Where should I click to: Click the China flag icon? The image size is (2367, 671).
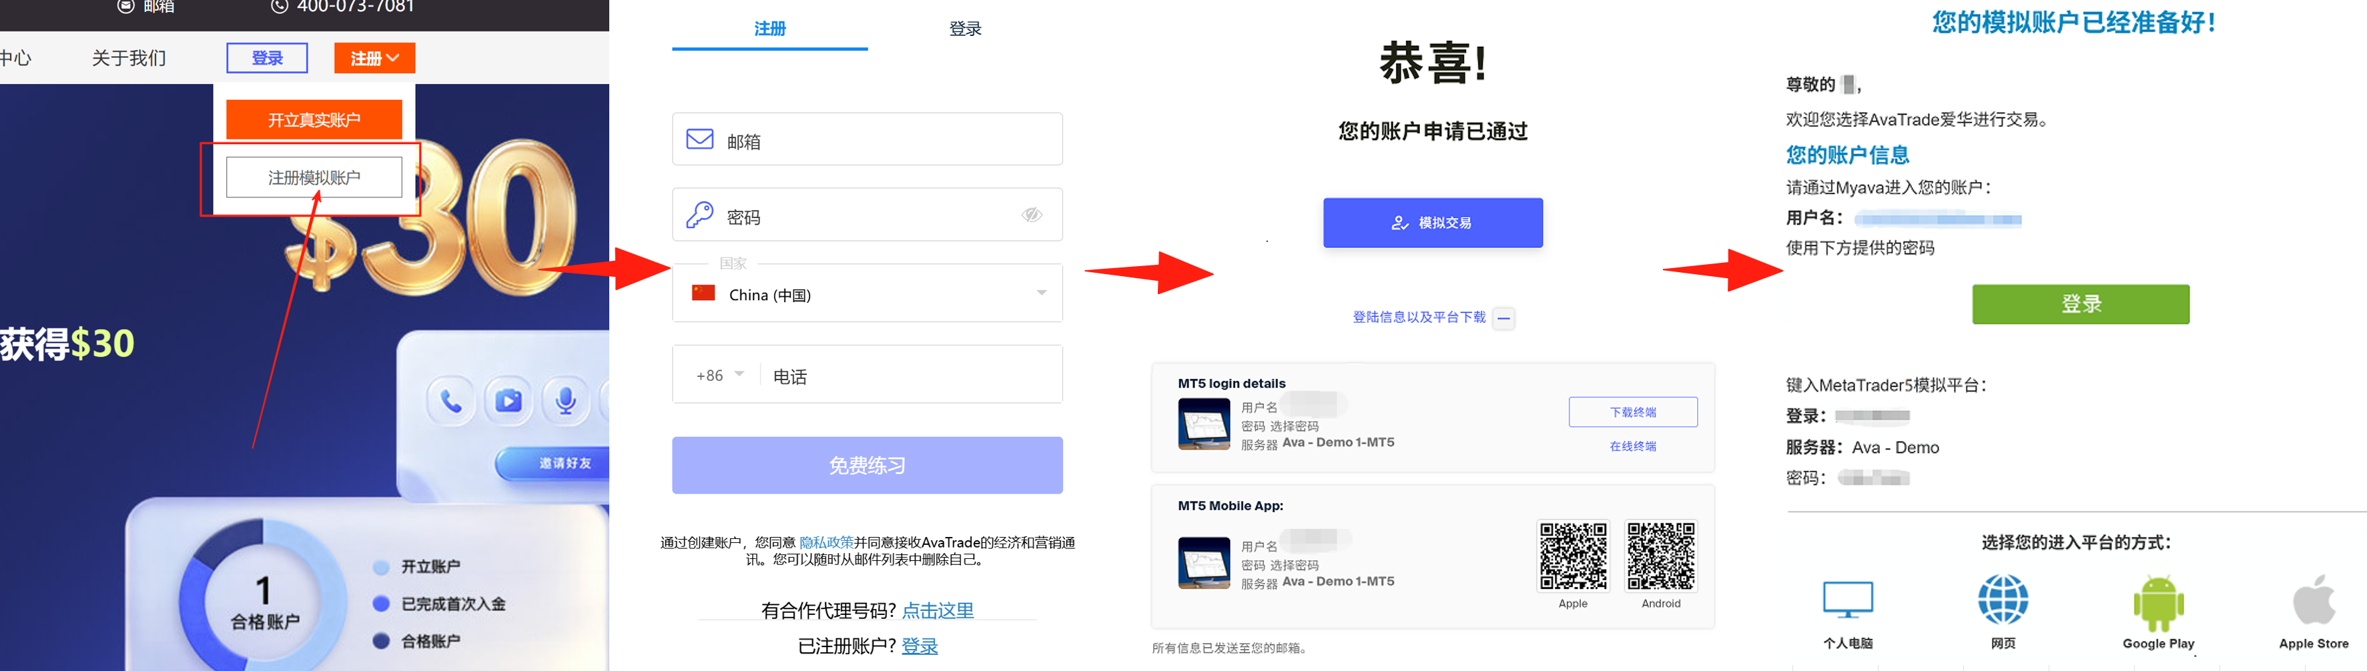pyautogui.click(x=704, y=293)
